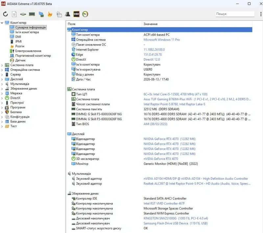Select the Розгін tree item
This screenshot has width=263, height=233.
20,46
